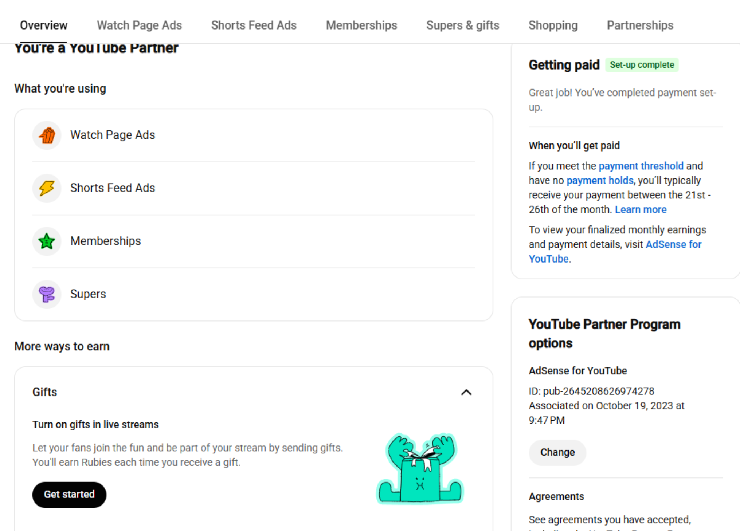Select the Supers & gifts tab
Viewport: 740px width, 531px height.
463,25
